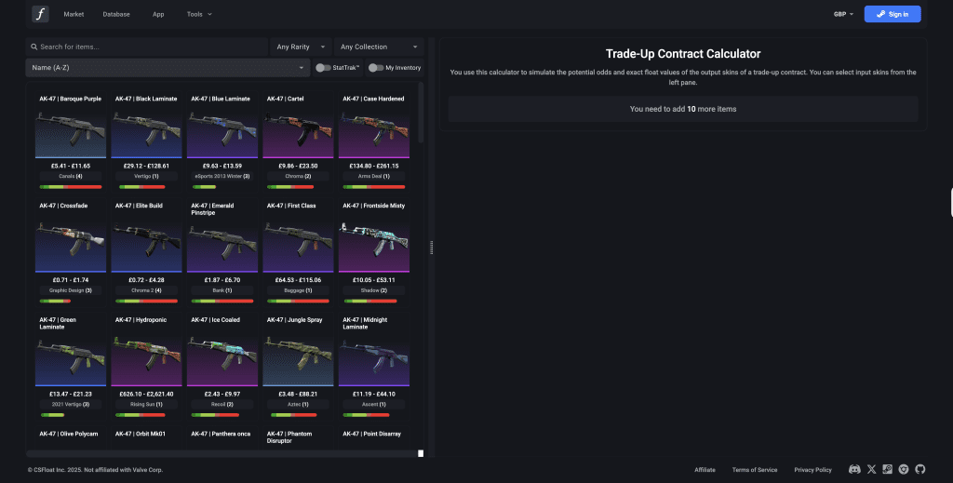Click the AK-47 | Orbit Mk01 title
The image size is (953, 483).
tap(141, 434)
